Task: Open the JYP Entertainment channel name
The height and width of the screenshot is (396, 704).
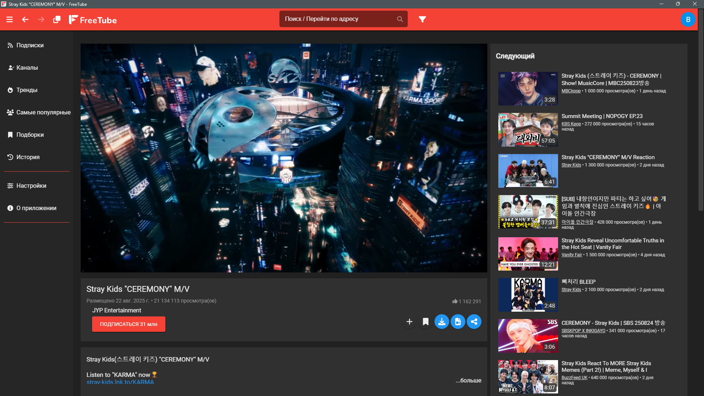Action: point(117,310)
